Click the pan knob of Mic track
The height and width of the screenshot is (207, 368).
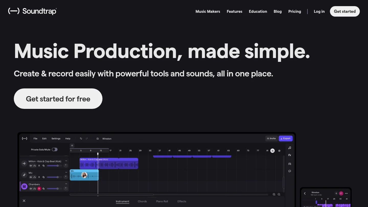[x=66, y=177]
